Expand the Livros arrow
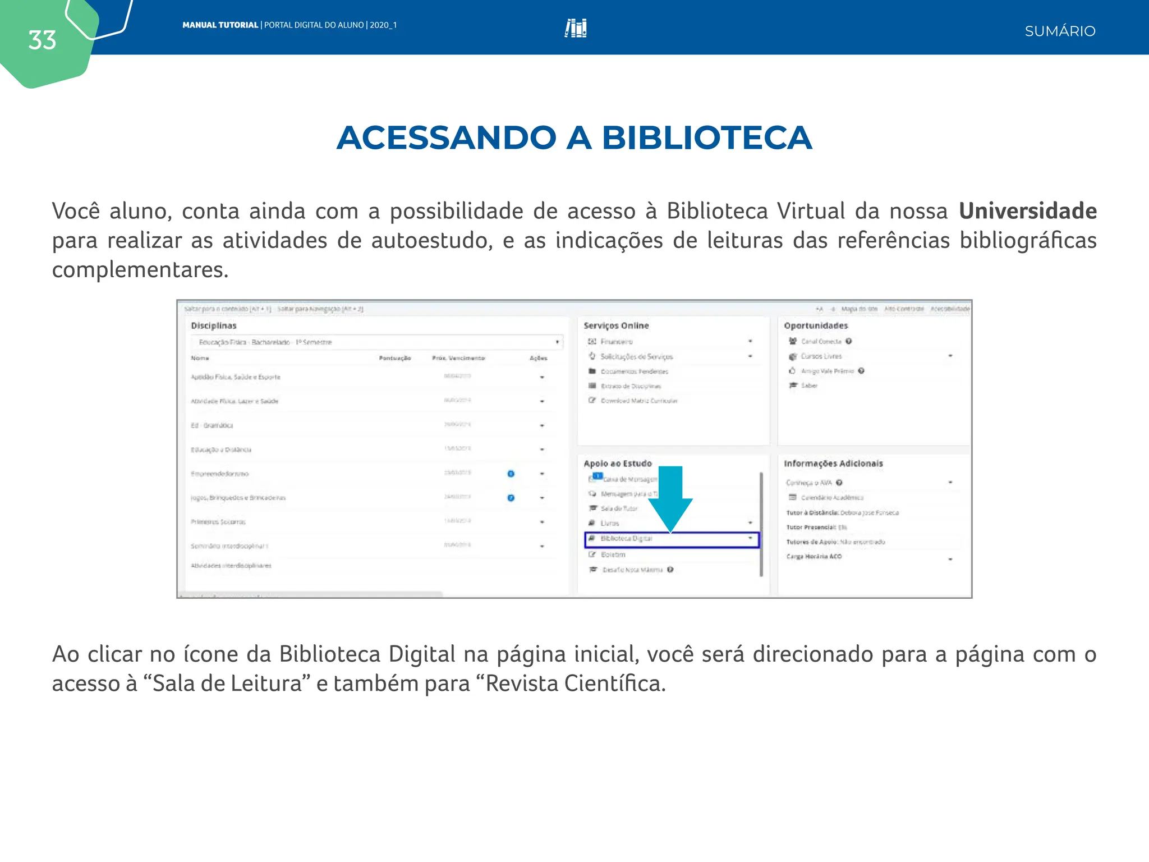 750,522
